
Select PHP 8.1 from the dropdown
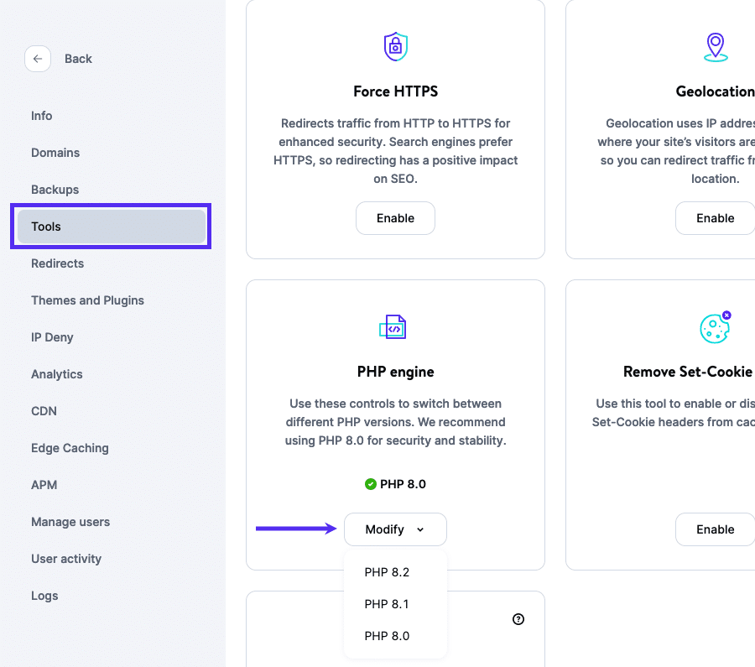387,602
